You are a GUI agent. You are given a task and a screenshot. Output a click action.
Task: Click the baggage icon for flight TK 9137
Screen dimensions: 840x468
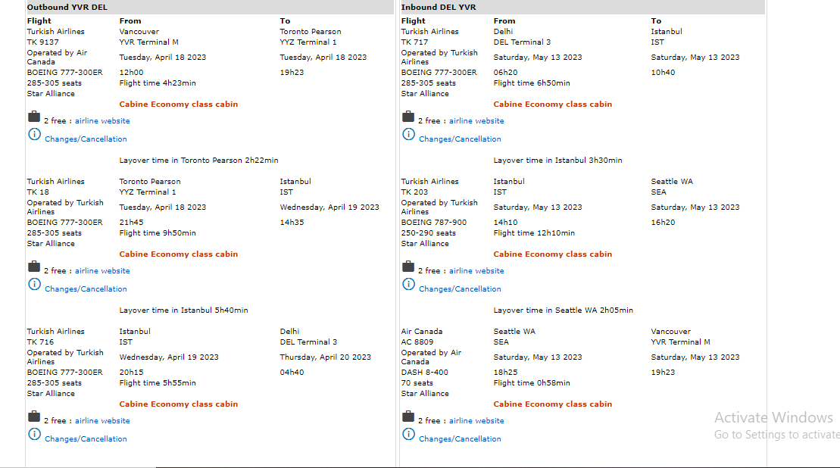pyautogui.click(x=34, y=117)
